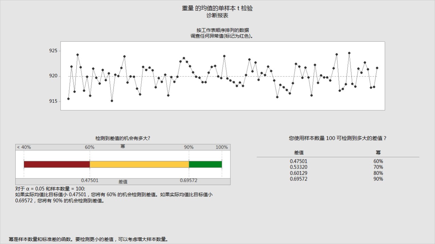The height and width of the screenshot is (244, 435).
Task: Click the 100% label on power scale
Action: pyautogui.click(x=222, y=147)
